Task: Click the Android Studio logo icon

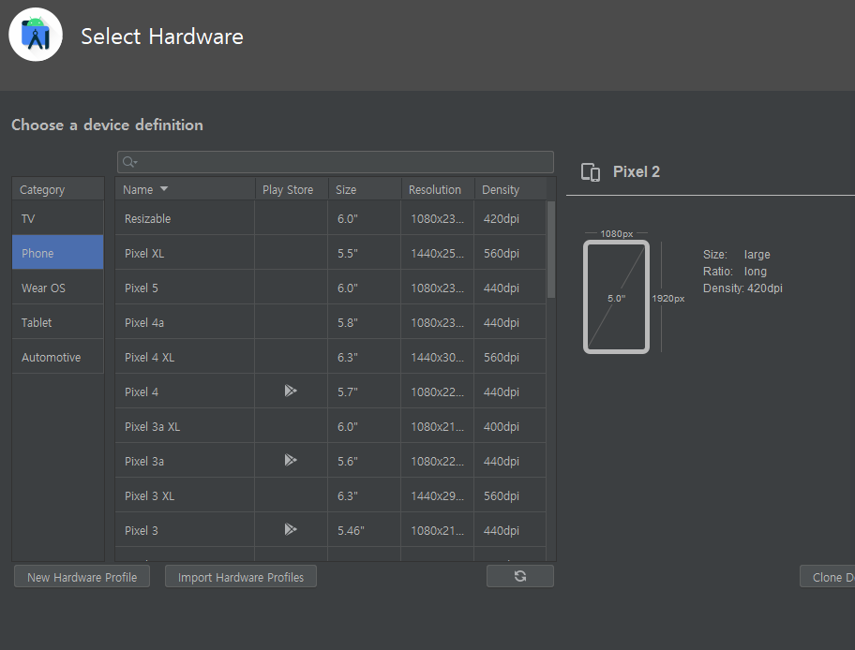Action: pyautogui.click(x=36, y=35)
